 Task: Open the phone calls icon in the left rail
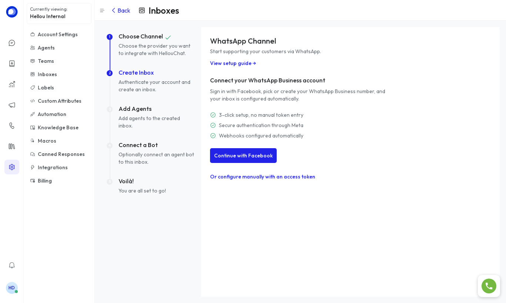[12, 126]
